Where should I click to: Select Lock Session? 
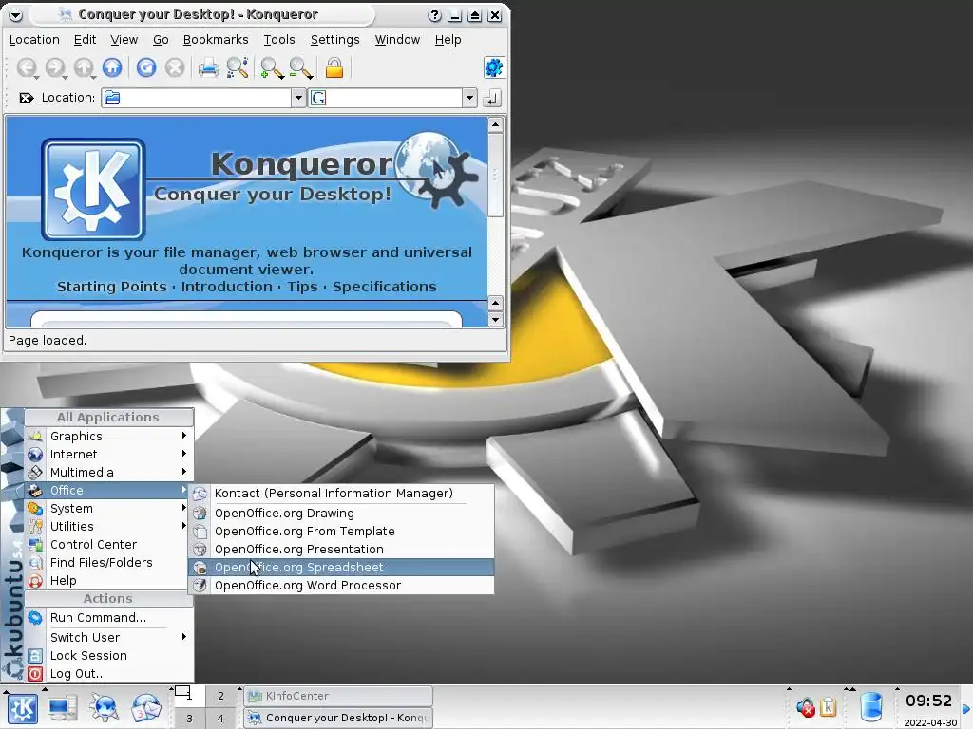click(x=109, y=655)
